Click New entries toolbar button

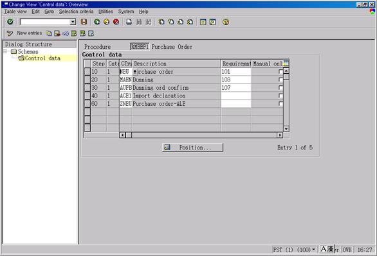click(x=24, y=33)
